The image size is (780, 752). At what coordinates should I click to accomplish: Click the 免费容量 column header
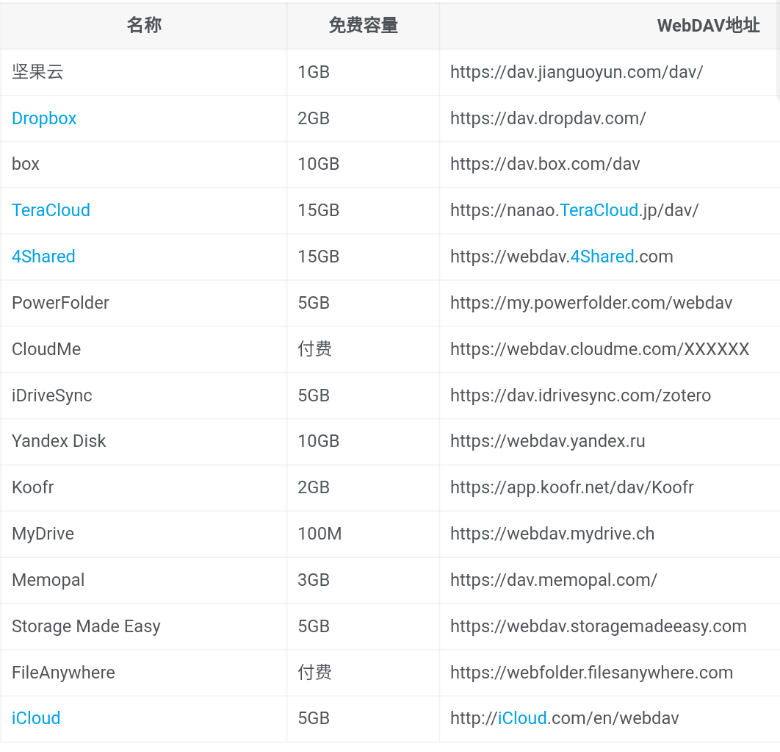coord(363,26)
